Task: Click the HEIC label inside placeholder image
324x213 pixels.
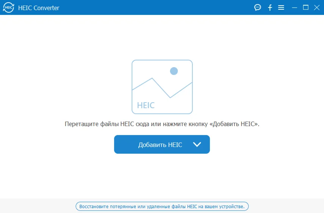Action: 146,105
